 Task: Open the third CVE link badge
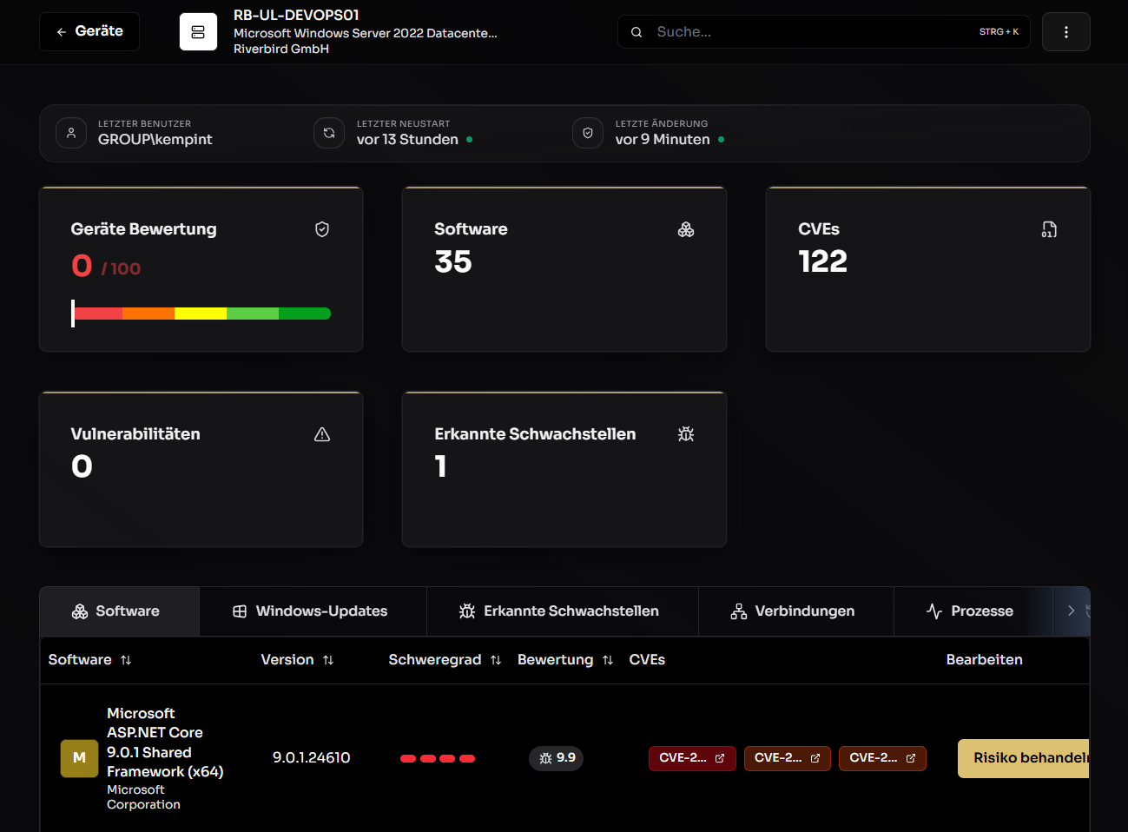pyautogui.click(x=882, y=758)
